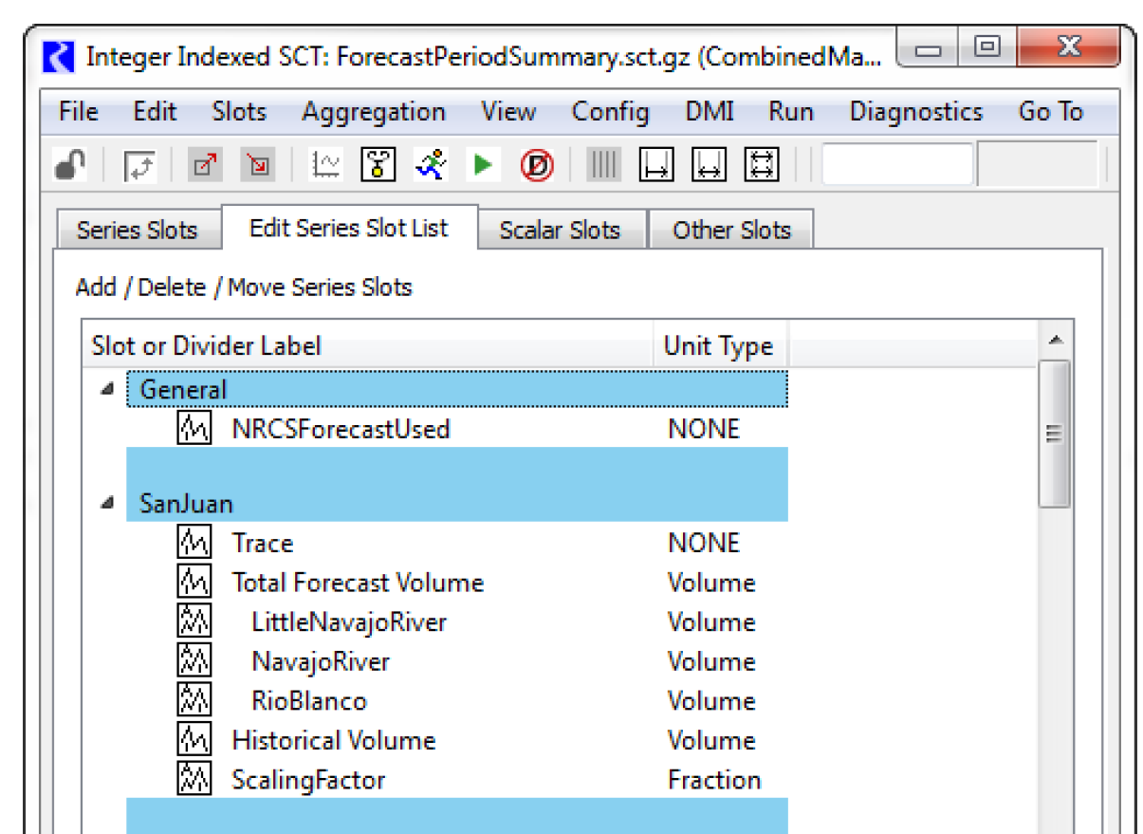Click the fit-all column width icon
This screenshot has width=1143, height=834.
coord(762,166)
